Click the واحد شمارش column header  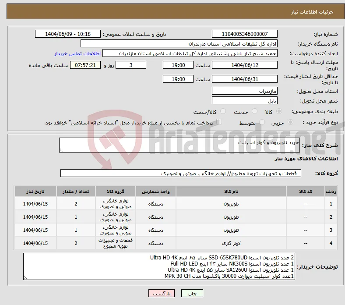(155, 192)
